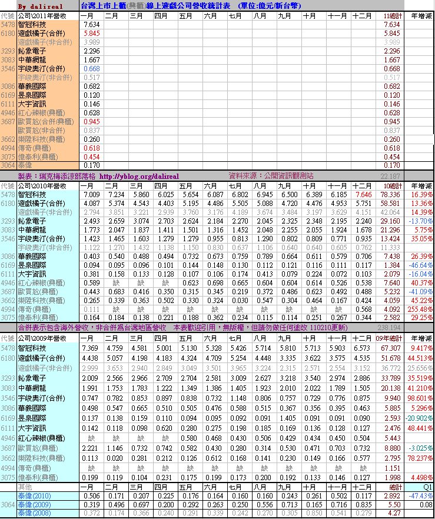Click 中華網龍 2009 growth 41.210%
This screenshot has width=435, height=519.
click(x=420, y=388)
